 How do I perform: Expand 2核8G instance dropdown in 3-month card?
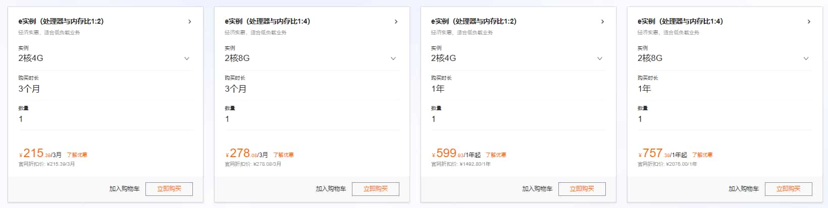tap(393, 58)
